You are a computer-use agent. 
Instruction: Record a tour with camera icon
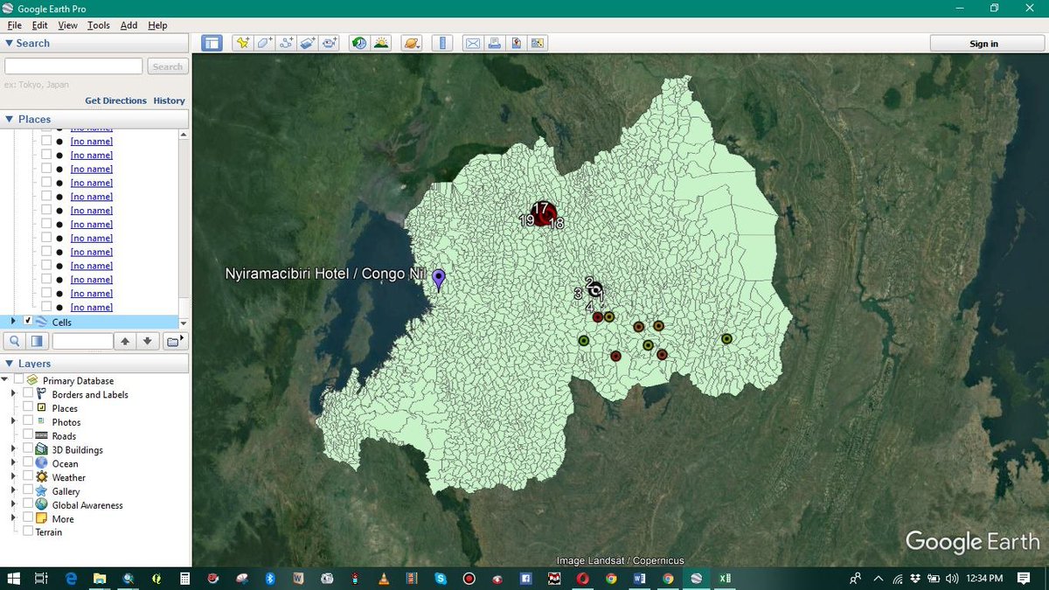click(x=330, y=43)
